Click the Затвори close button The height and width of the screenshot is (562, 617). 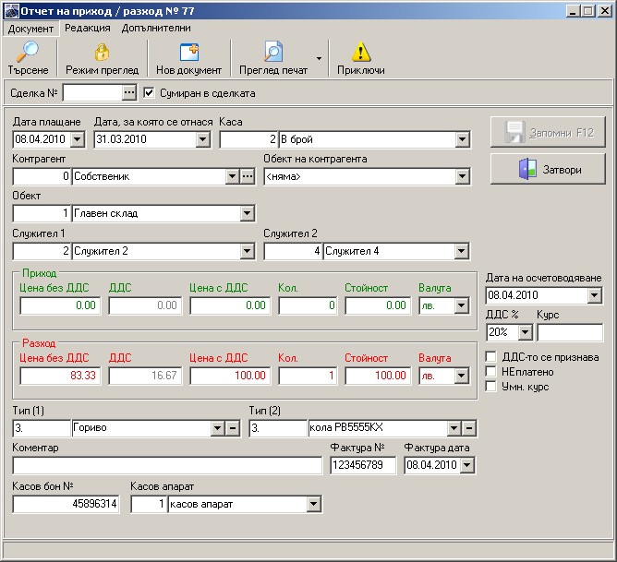(548, 169)
